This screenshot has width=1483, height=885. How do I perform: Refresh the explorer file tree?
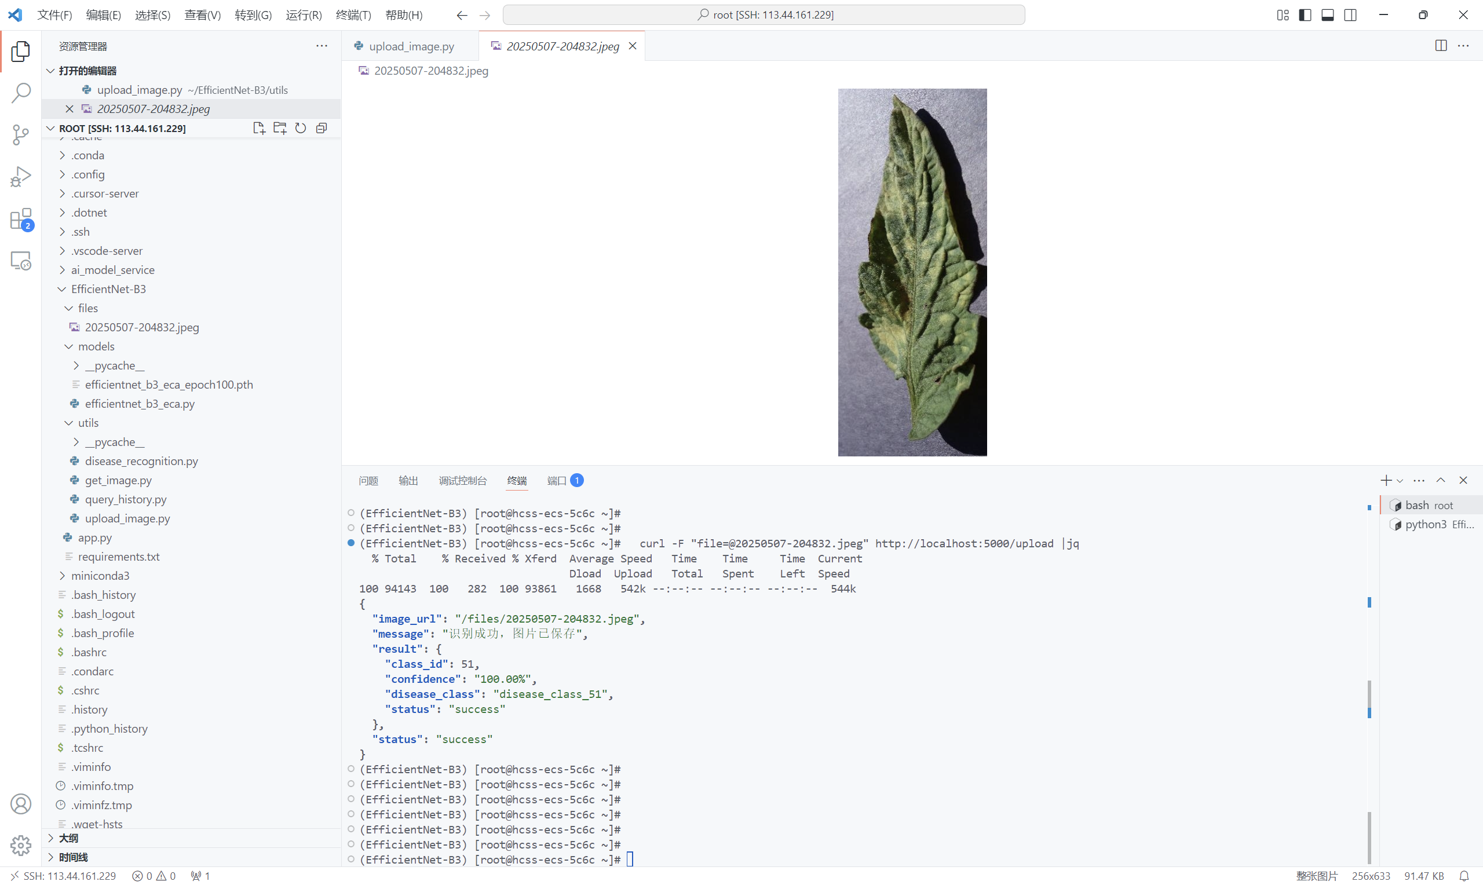(301, 128)
